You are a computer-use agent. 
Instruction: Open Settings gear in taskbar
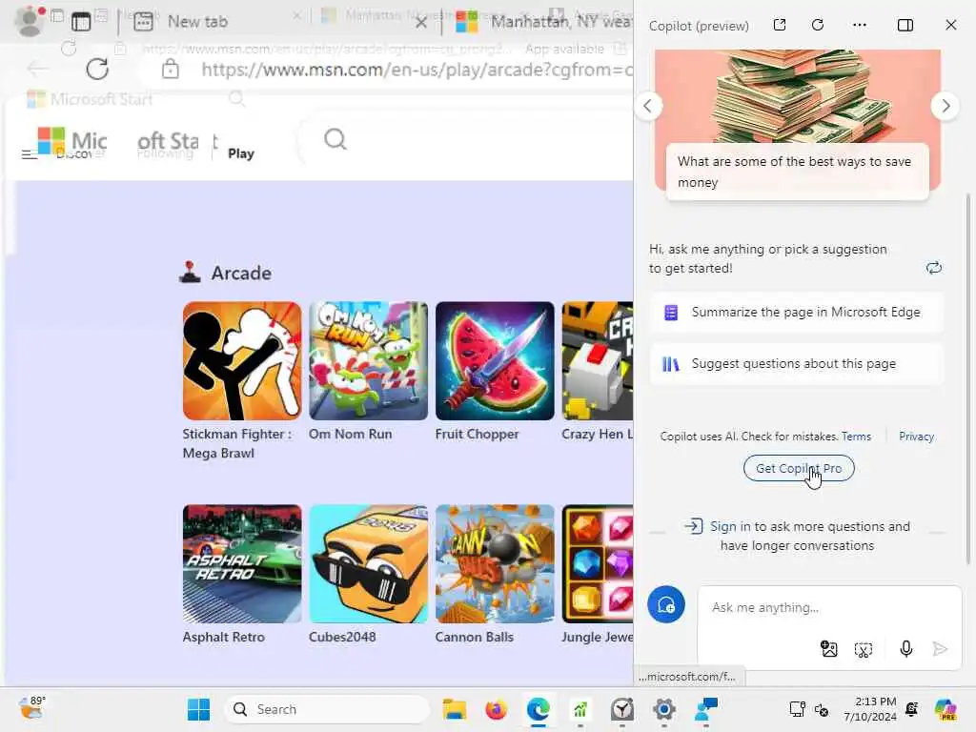pyautogui.click(x=664, y=709)
